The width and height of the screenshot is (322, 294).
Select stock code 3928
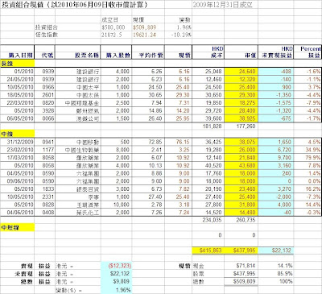pos(48,110)
